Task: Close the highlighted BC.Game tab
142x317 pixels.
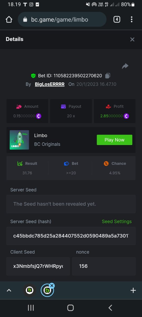Action: point(52,286)
